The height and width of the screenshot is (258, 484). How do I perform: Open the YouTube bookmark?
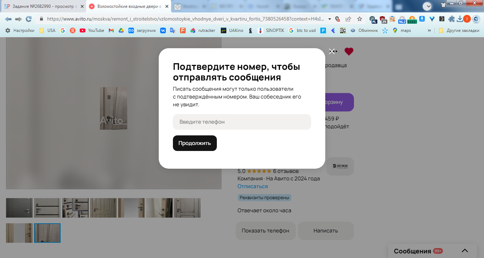pos(92,30)
